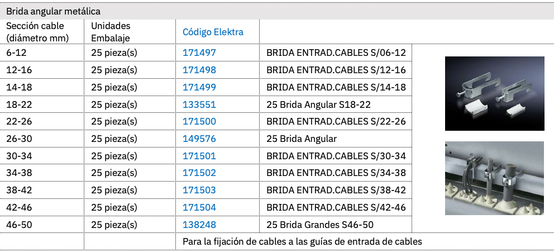Viewport: 554px width, 252px height.
Task: Click product code 171501
Action: coord(199,156)
